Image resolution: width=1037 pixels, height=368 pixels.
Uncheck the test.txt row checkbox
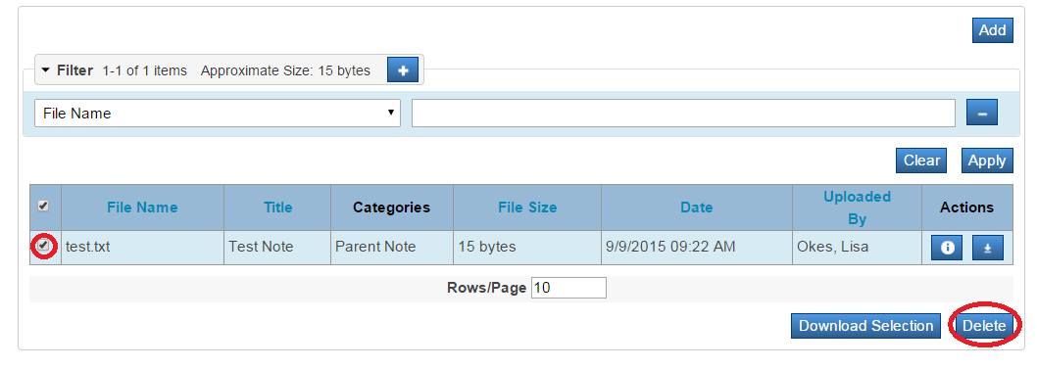(44, 246)
